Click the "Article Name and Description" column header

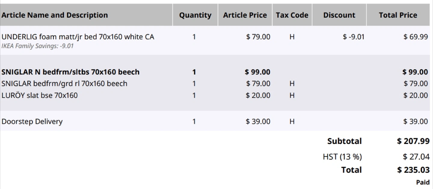coord(54,15)
